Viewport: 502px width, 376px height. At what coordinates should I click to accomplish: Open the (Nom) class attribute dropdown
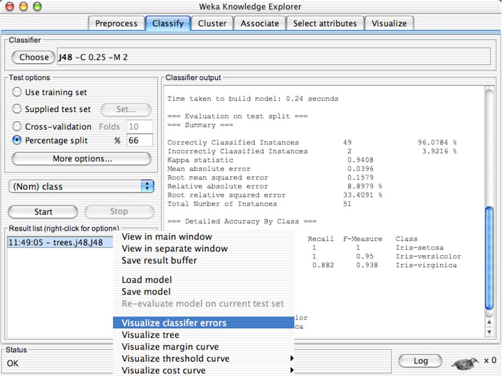[x=82, y=186]
